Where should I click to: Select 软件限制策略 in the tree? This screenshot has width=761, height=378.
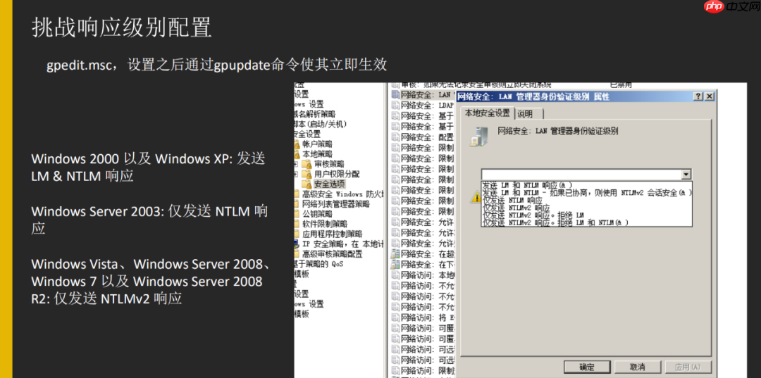click(x=324, y=224)
